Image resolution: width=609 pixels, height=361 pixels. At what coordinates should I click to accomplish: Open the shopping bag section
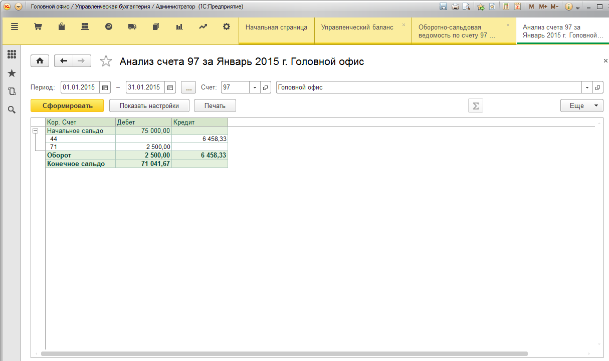61,27
